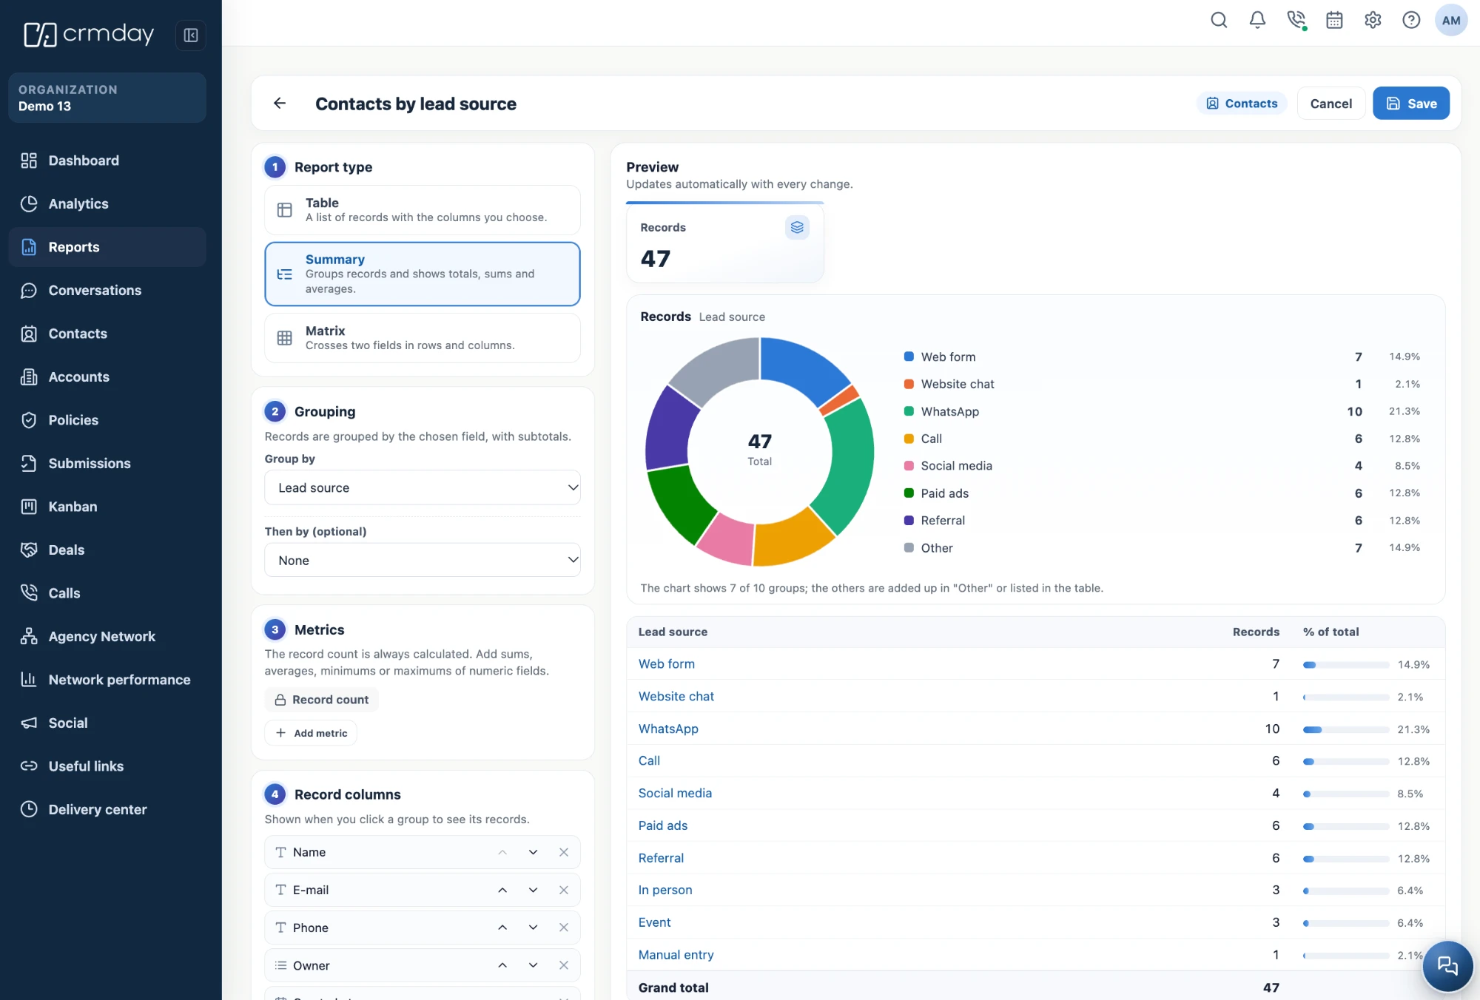Image resolution: width=1480 pixels, height=1000 pixels.
Task: Click the report title Contacts by lead source
Action: 416,104
